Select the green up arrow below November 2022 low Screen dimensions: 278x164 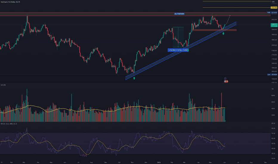134,78
